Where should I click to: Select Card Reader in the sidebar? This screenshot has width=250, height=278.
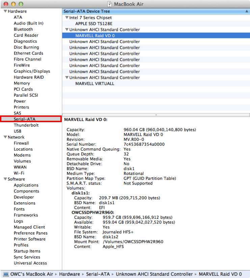tap(26, 35)
